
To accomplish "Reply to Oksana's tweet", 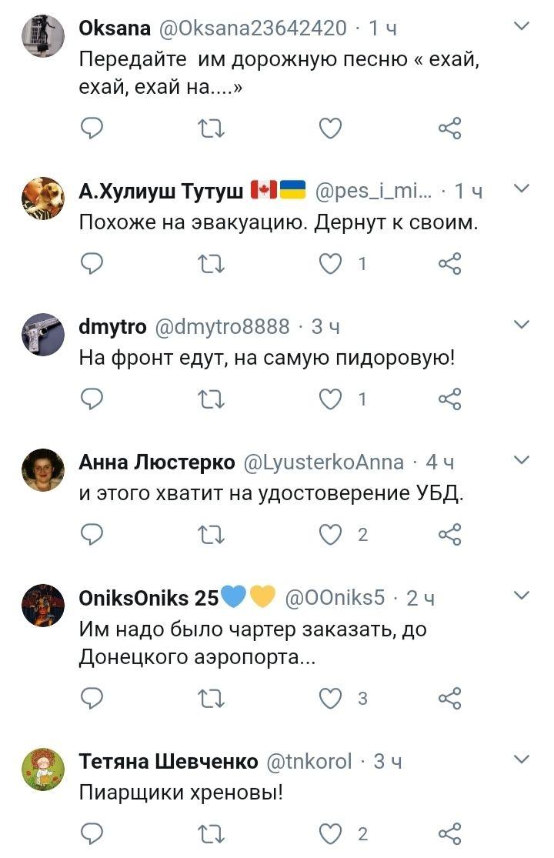I will tap(92, 129).
